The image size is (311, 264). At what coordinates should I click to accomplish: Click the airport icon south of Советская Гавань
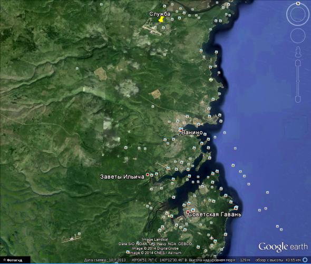(211, 238)
